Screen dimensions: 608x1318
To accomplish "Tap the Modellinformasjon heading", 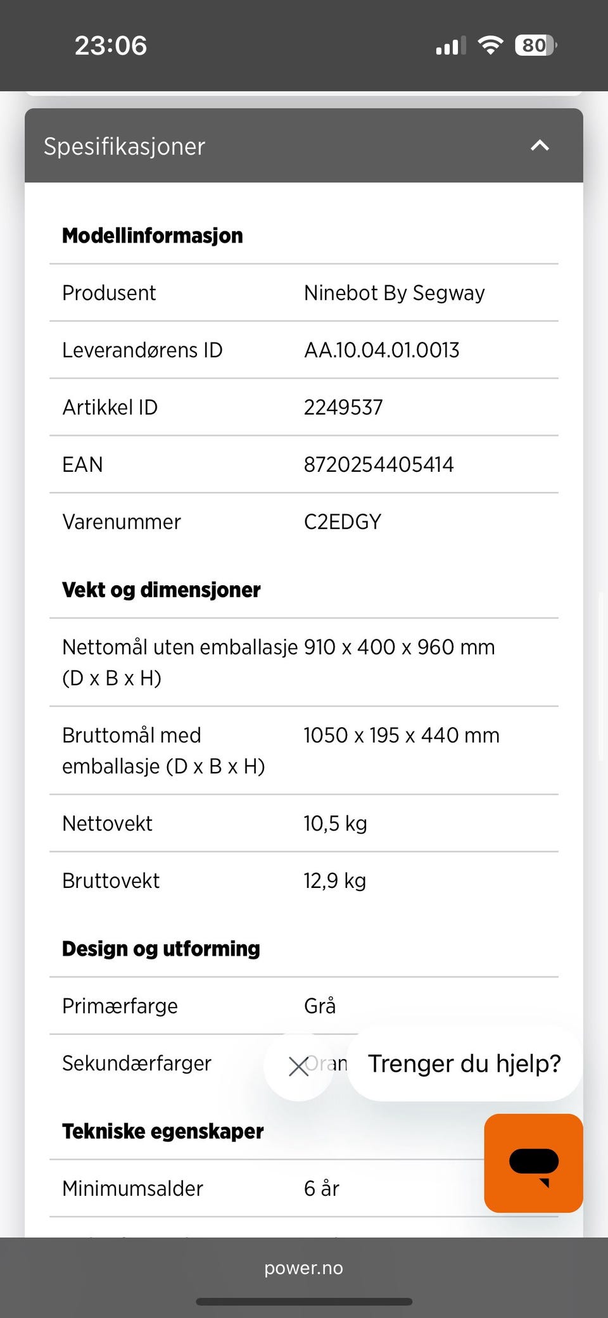I will pos(153,236).
